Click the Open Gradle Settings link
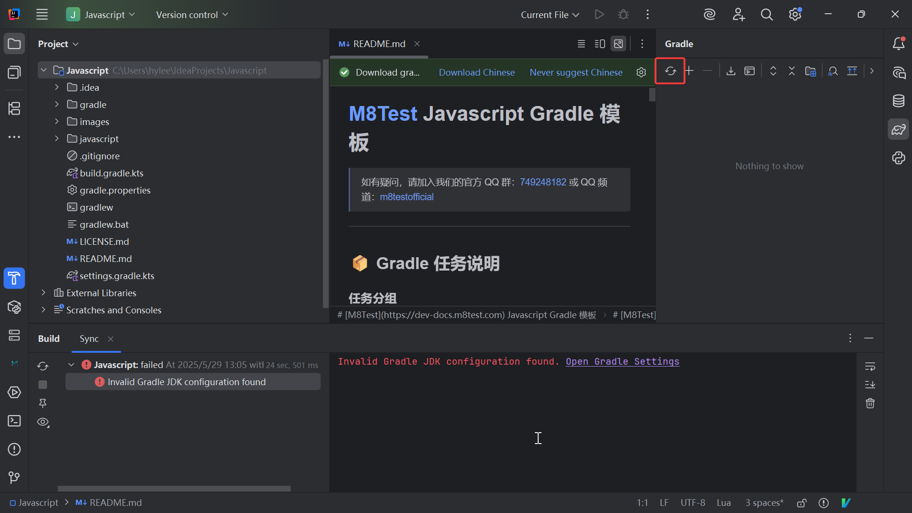This screenshot has width=912, height=513. pos(622,361)
